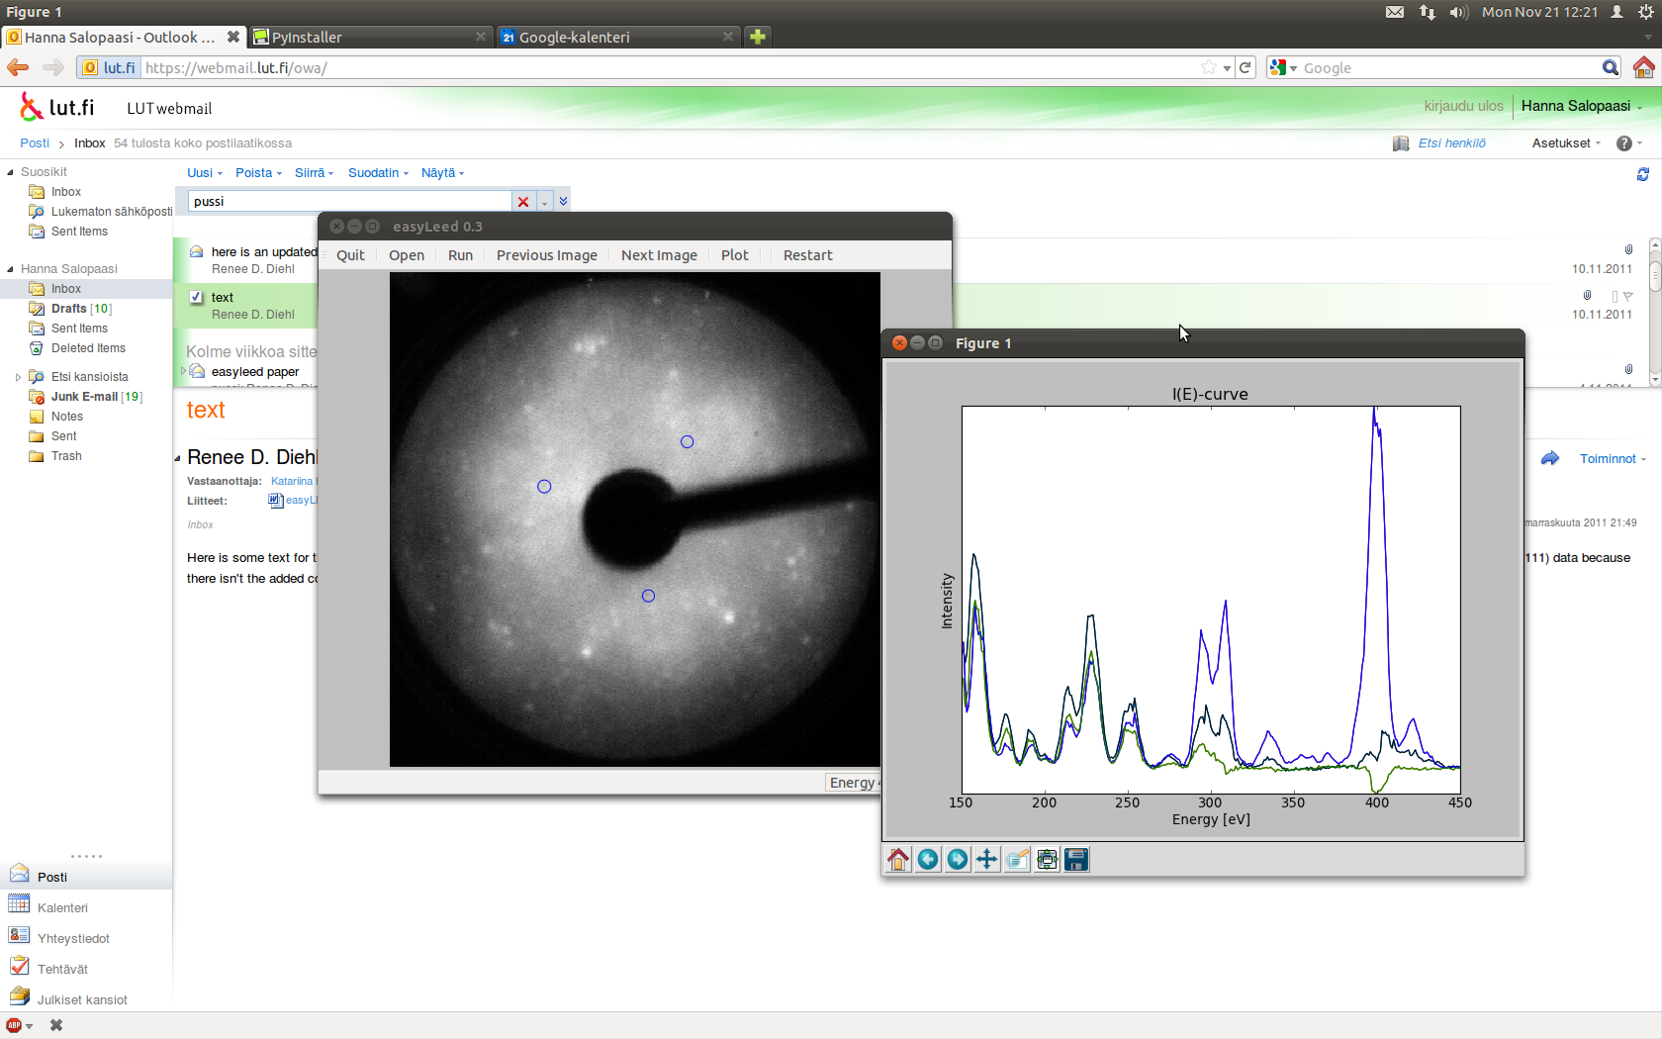Click the Etsi henkilö link
Viewport: 1662px width, 1039px height.
[x=1451, y=143]
